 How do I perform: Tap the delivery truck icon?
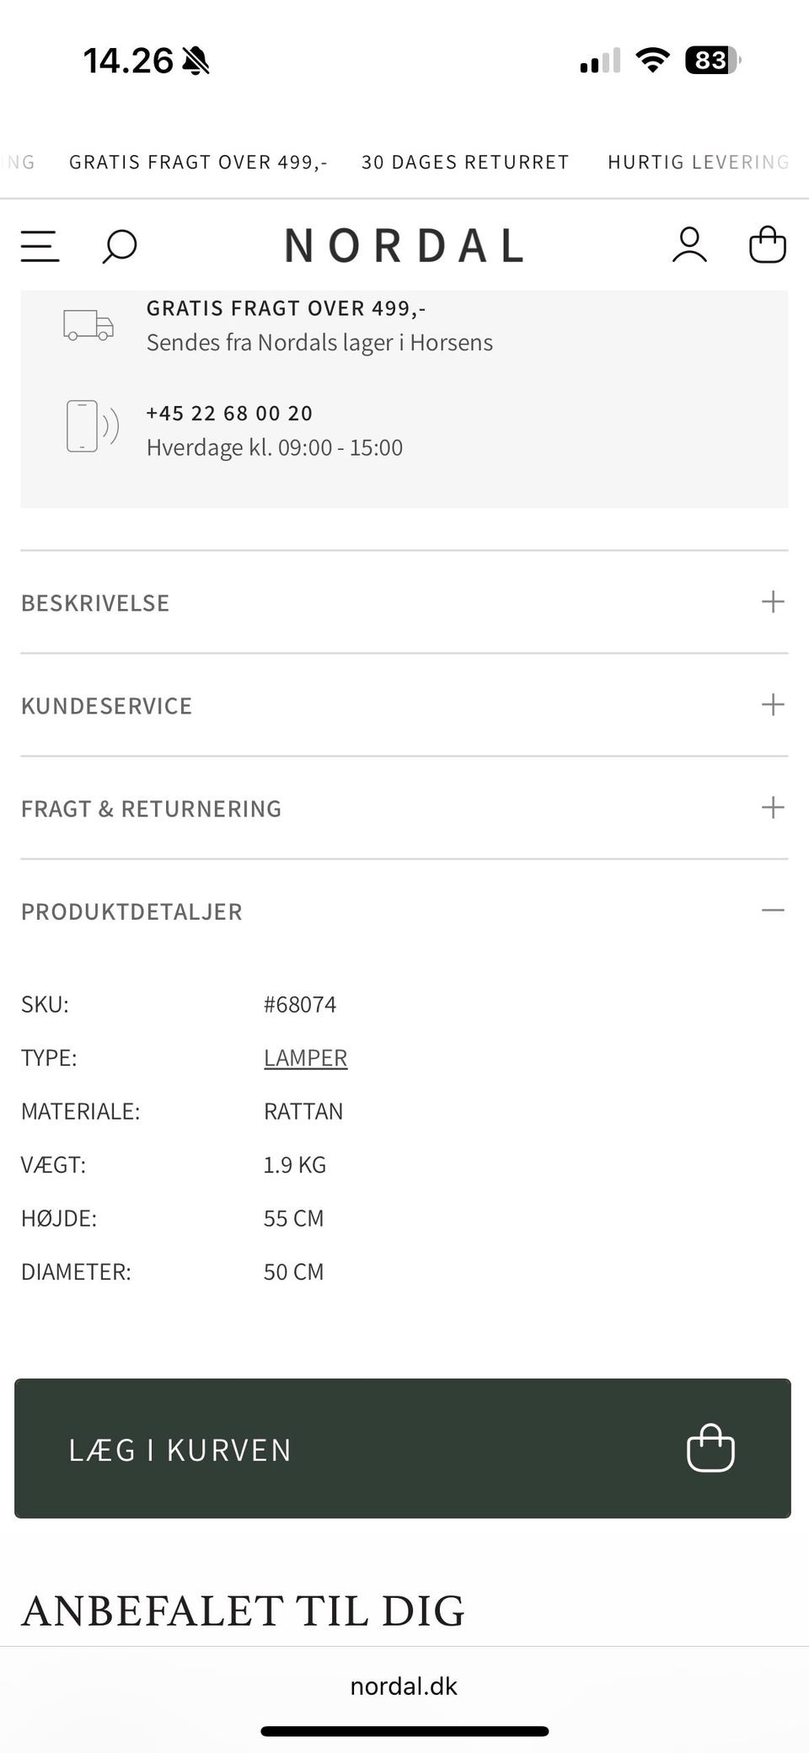tap(88, 325)
